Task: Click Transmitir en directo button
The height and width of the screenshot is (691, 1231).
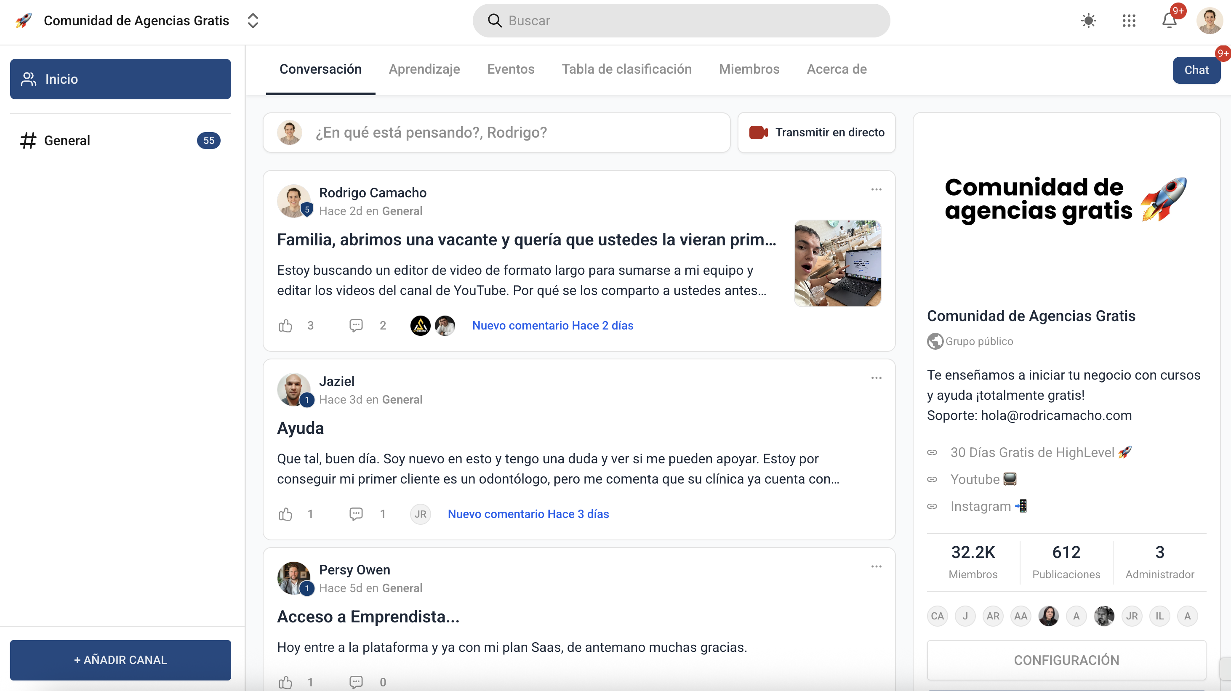Action: point(817,132)
